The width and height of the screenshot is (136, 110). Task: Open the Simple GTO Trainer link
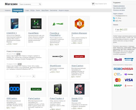pyautogui.click(x=77, y=99)
